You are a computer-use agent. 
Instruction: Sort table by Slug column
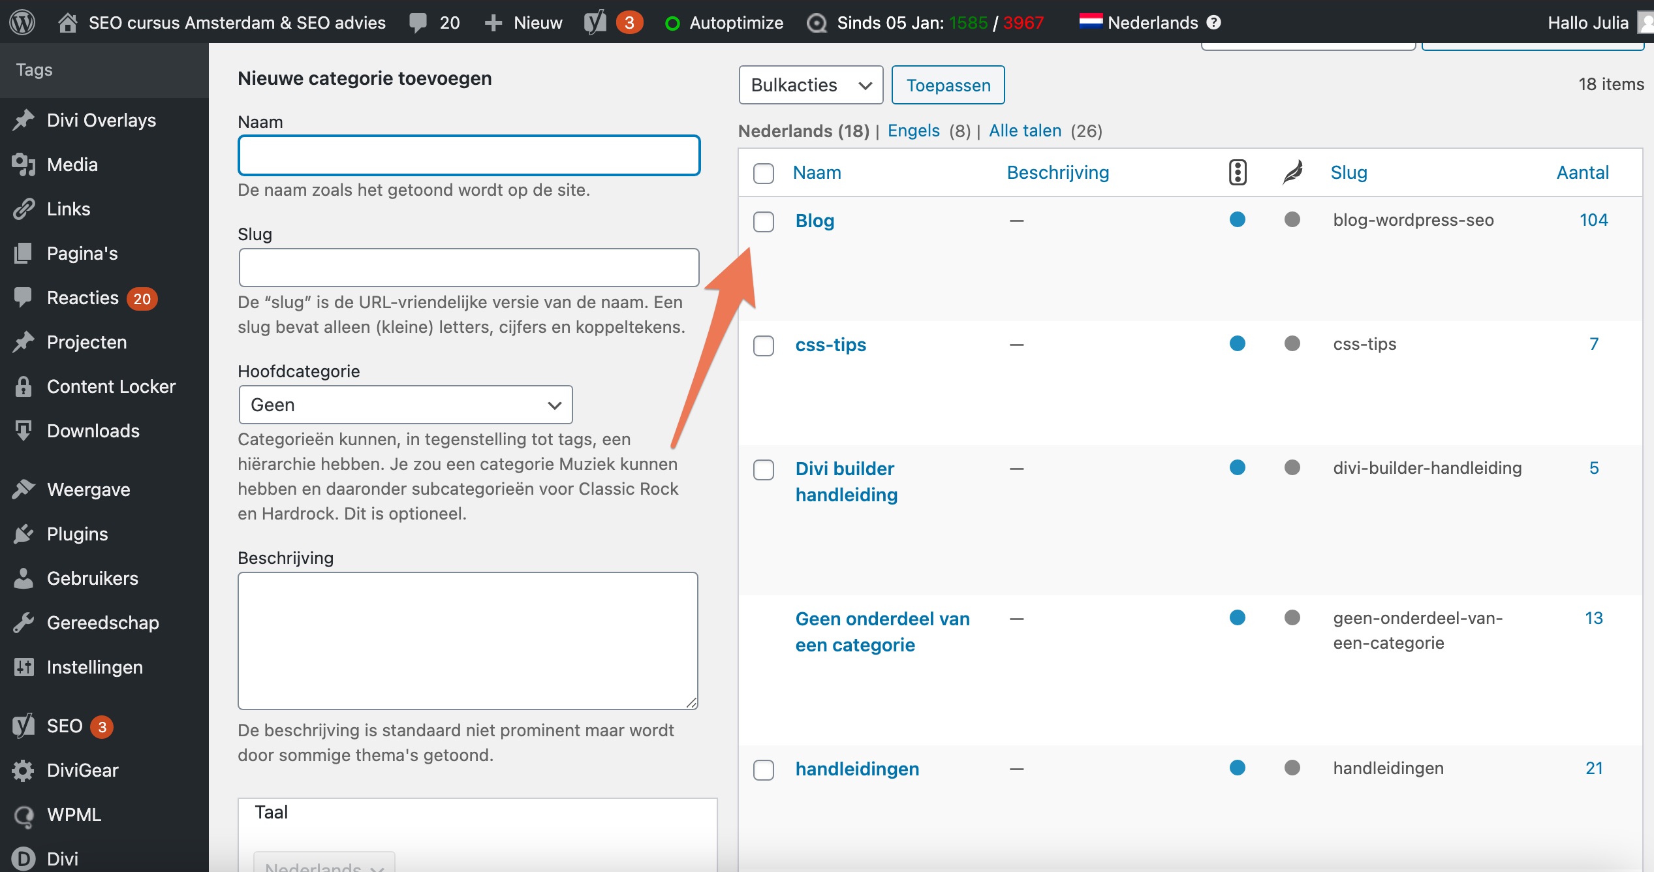[1349, 172]
